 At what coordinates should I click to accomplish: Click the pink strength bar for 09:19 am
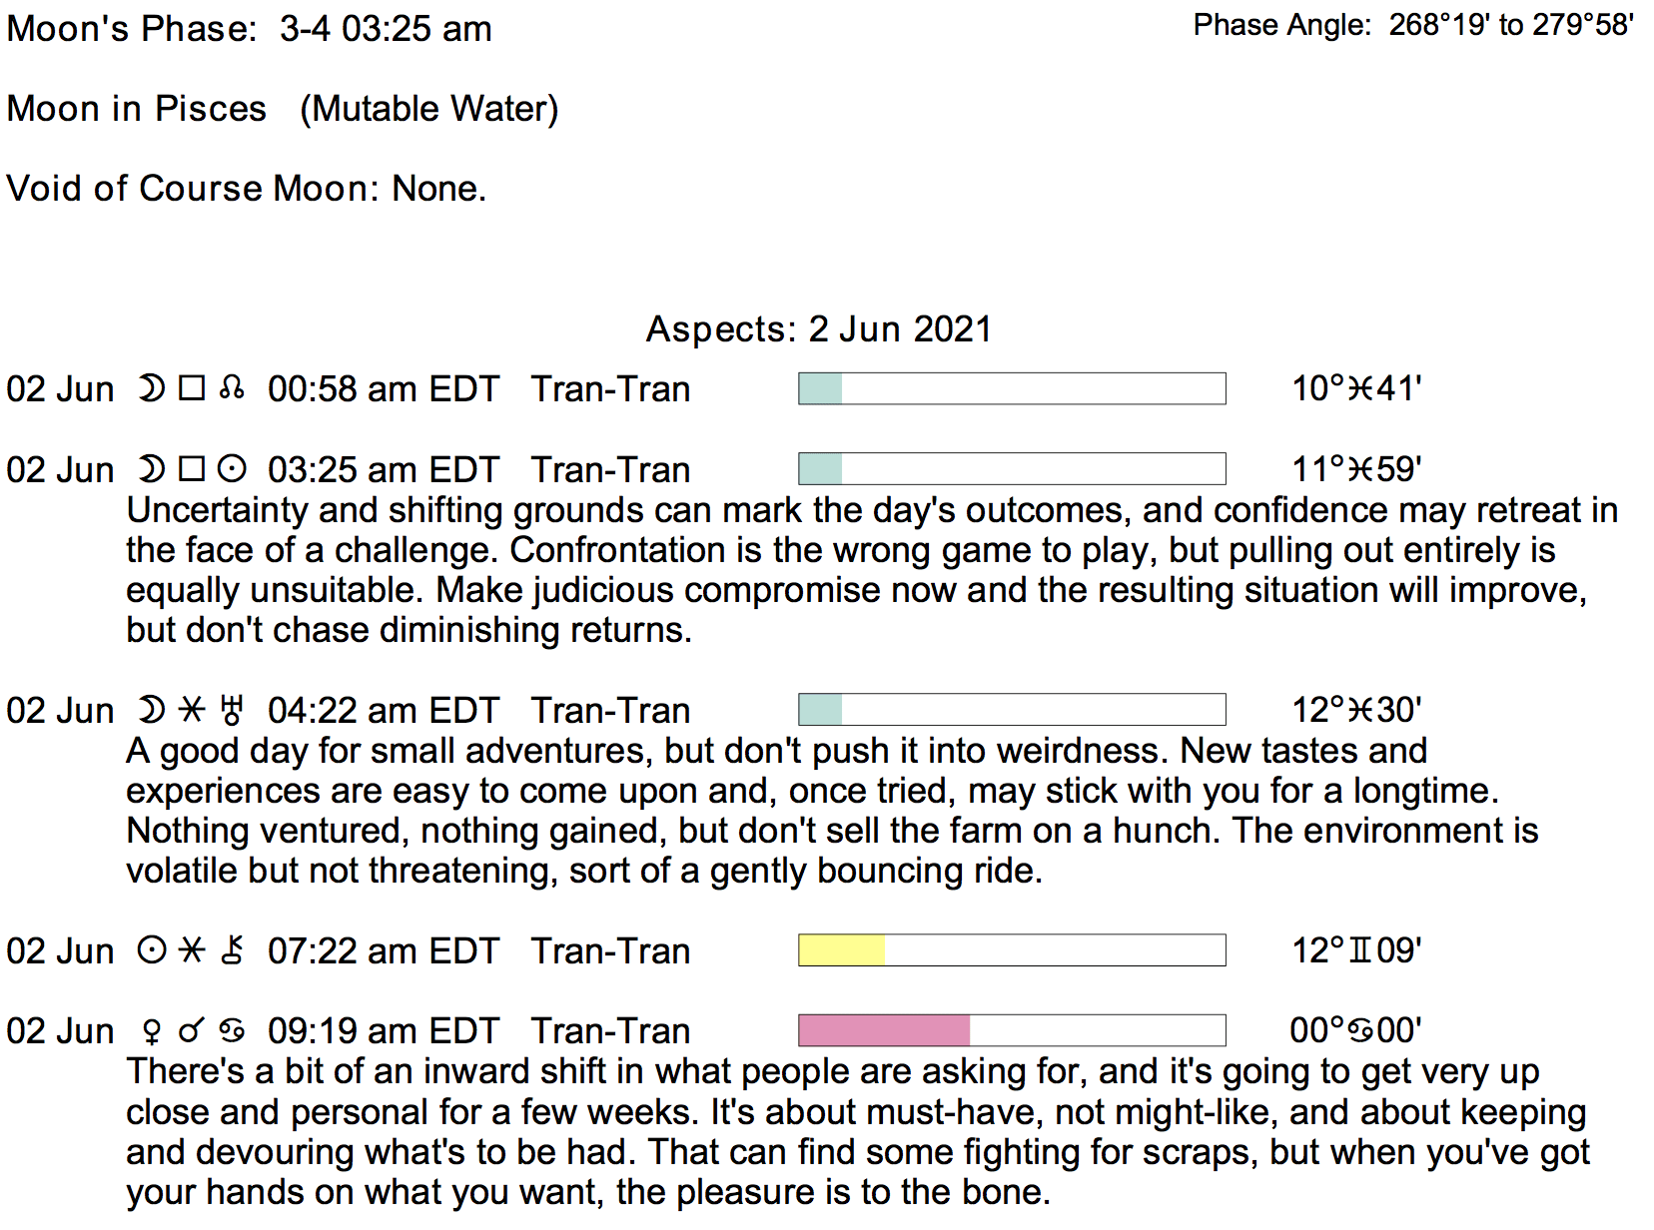click(884, 1030)
